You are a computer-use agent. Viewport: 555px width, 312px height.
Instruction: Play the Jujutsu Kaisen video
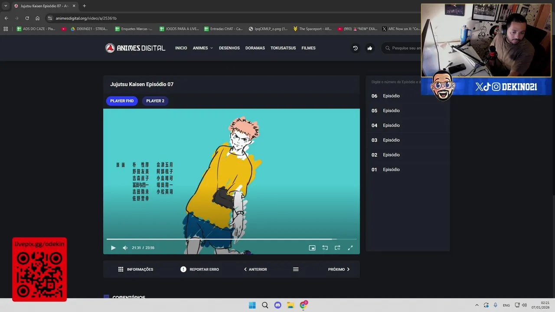tap(113, 248)
